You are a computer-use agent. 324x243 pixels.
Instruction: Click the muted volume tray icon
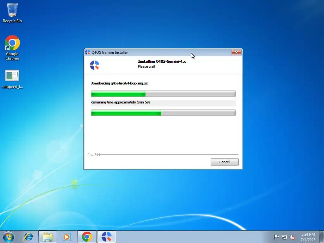[292, 237]
